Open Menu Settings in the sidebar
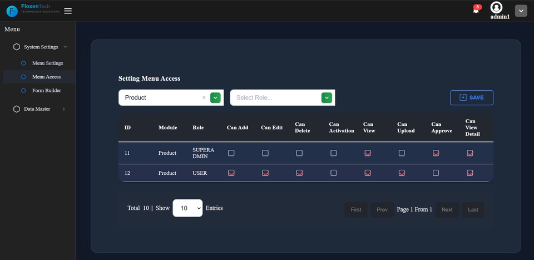 pos(47,63)
